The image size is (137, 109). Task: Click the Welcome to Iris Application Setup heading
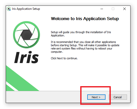[x=85, y=19]
